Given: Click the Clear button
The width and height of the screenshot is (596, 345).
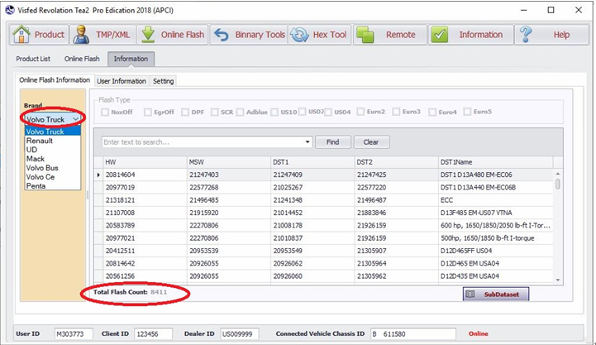Looking at the screenshot, I should pos(371,141).
